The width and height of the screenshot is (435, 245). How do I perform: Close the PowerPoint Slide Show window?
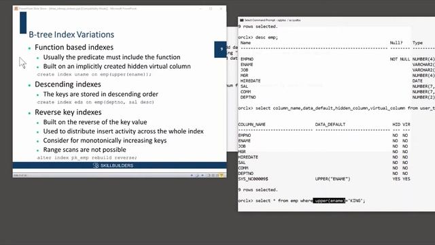pyautogui.click(x=221, y=9)
